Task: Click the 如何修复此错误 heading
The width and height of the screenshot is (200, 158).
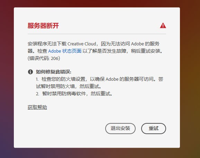Action: 54,72
